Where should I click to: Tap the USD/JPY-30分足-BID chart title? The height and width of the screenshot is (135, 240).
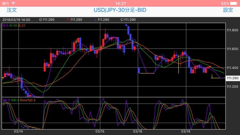[x=120, y=10]
